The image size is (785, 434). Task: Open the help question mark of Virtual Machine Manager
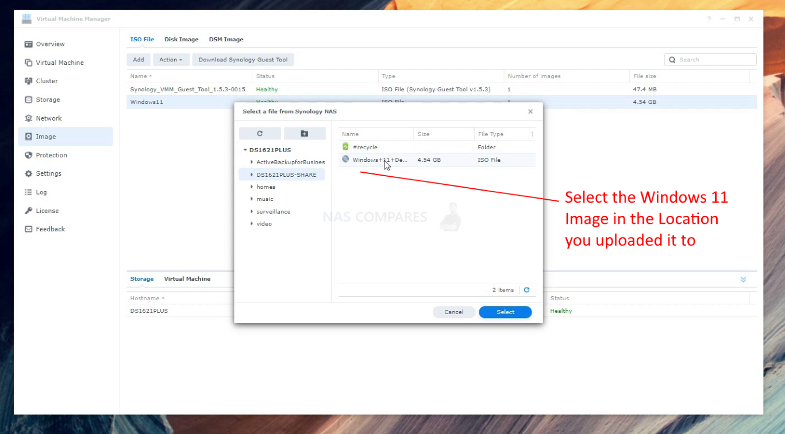click(x=709, y=19)
